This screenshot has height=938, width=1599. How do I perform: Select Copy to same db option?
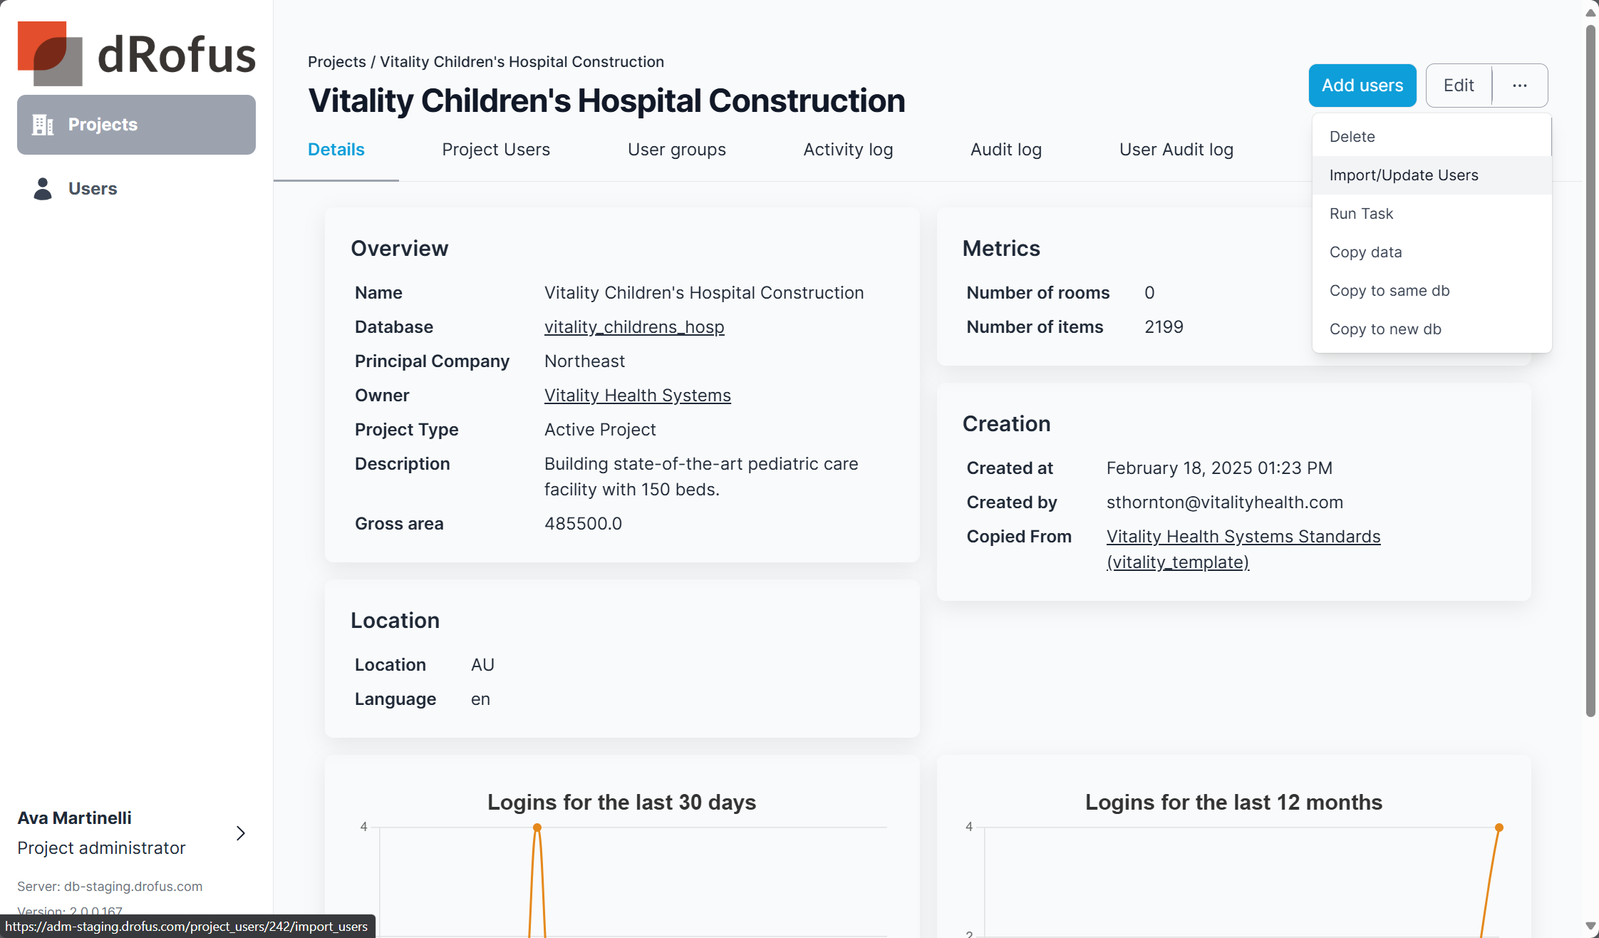pyautogui.click(x=1389, y=291)
